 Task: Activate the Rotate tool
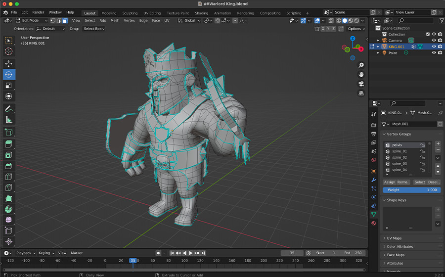[8, 74]
